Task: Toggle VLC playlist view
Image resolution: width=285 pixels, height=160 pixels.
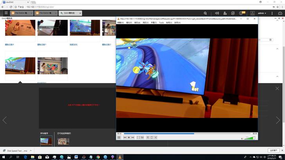Action: (x=148, y=137)
